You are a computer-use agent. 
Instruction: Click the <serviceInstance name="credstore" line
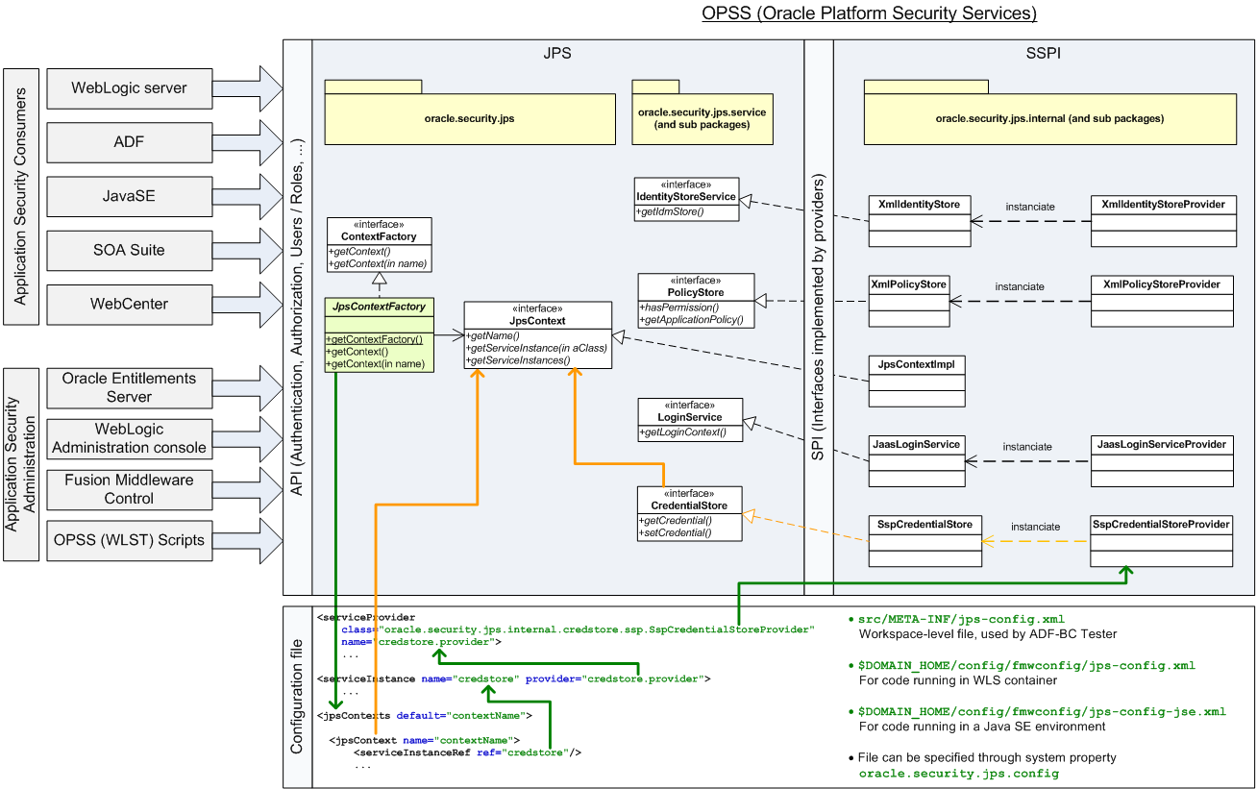[513, 678]
